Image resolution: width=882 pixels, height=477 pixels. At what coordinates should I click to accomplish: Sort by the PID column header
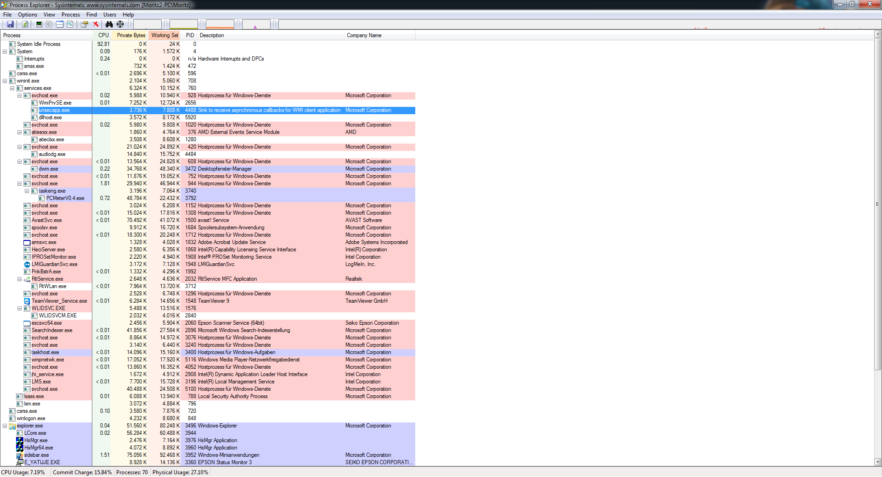[189, 35]
